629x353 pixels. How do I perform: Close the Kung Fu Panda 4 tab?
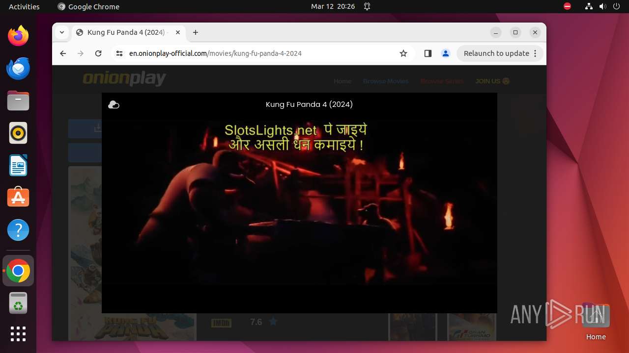point(178,32)
